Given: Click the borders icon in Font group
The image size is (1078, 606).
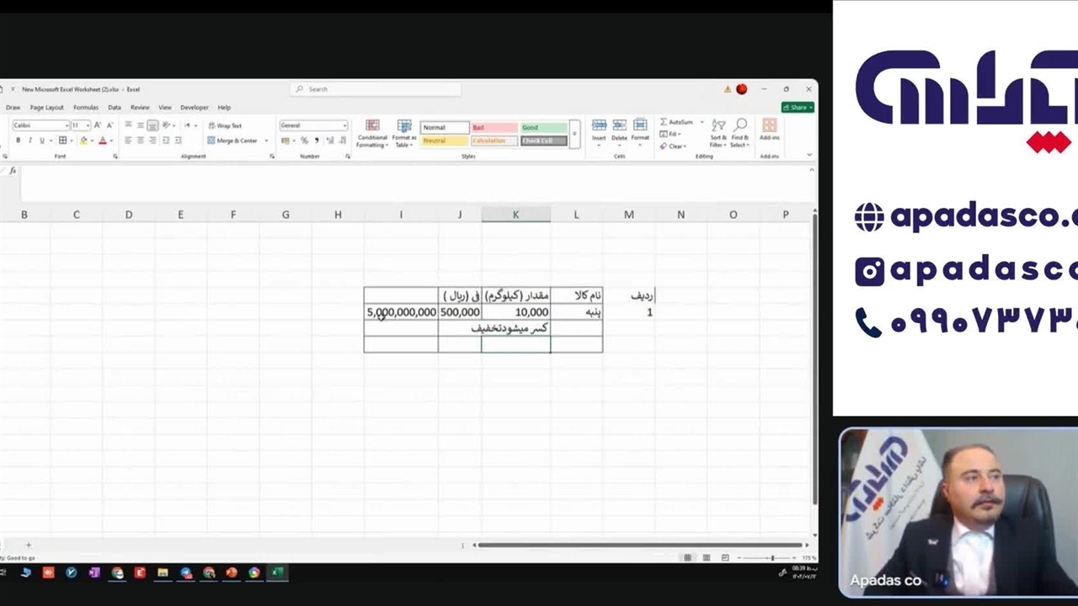Looking at the screenshot, I should coord(62,141).
